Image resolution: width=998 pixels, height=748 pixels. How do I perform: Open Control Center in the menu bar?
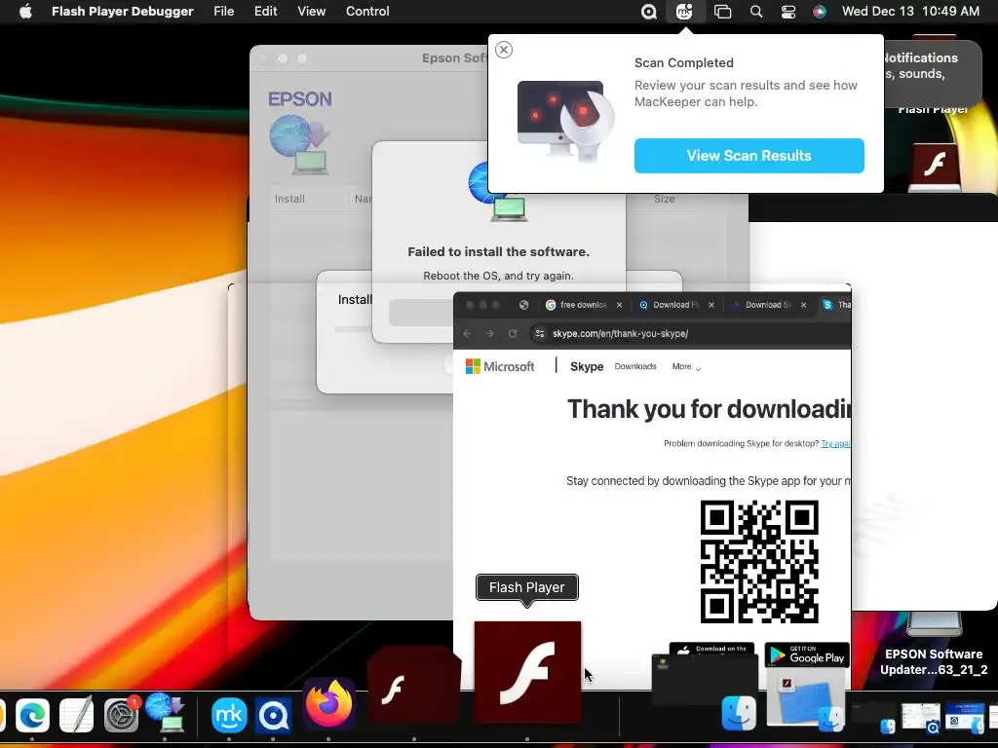click(x=787, y=12)
